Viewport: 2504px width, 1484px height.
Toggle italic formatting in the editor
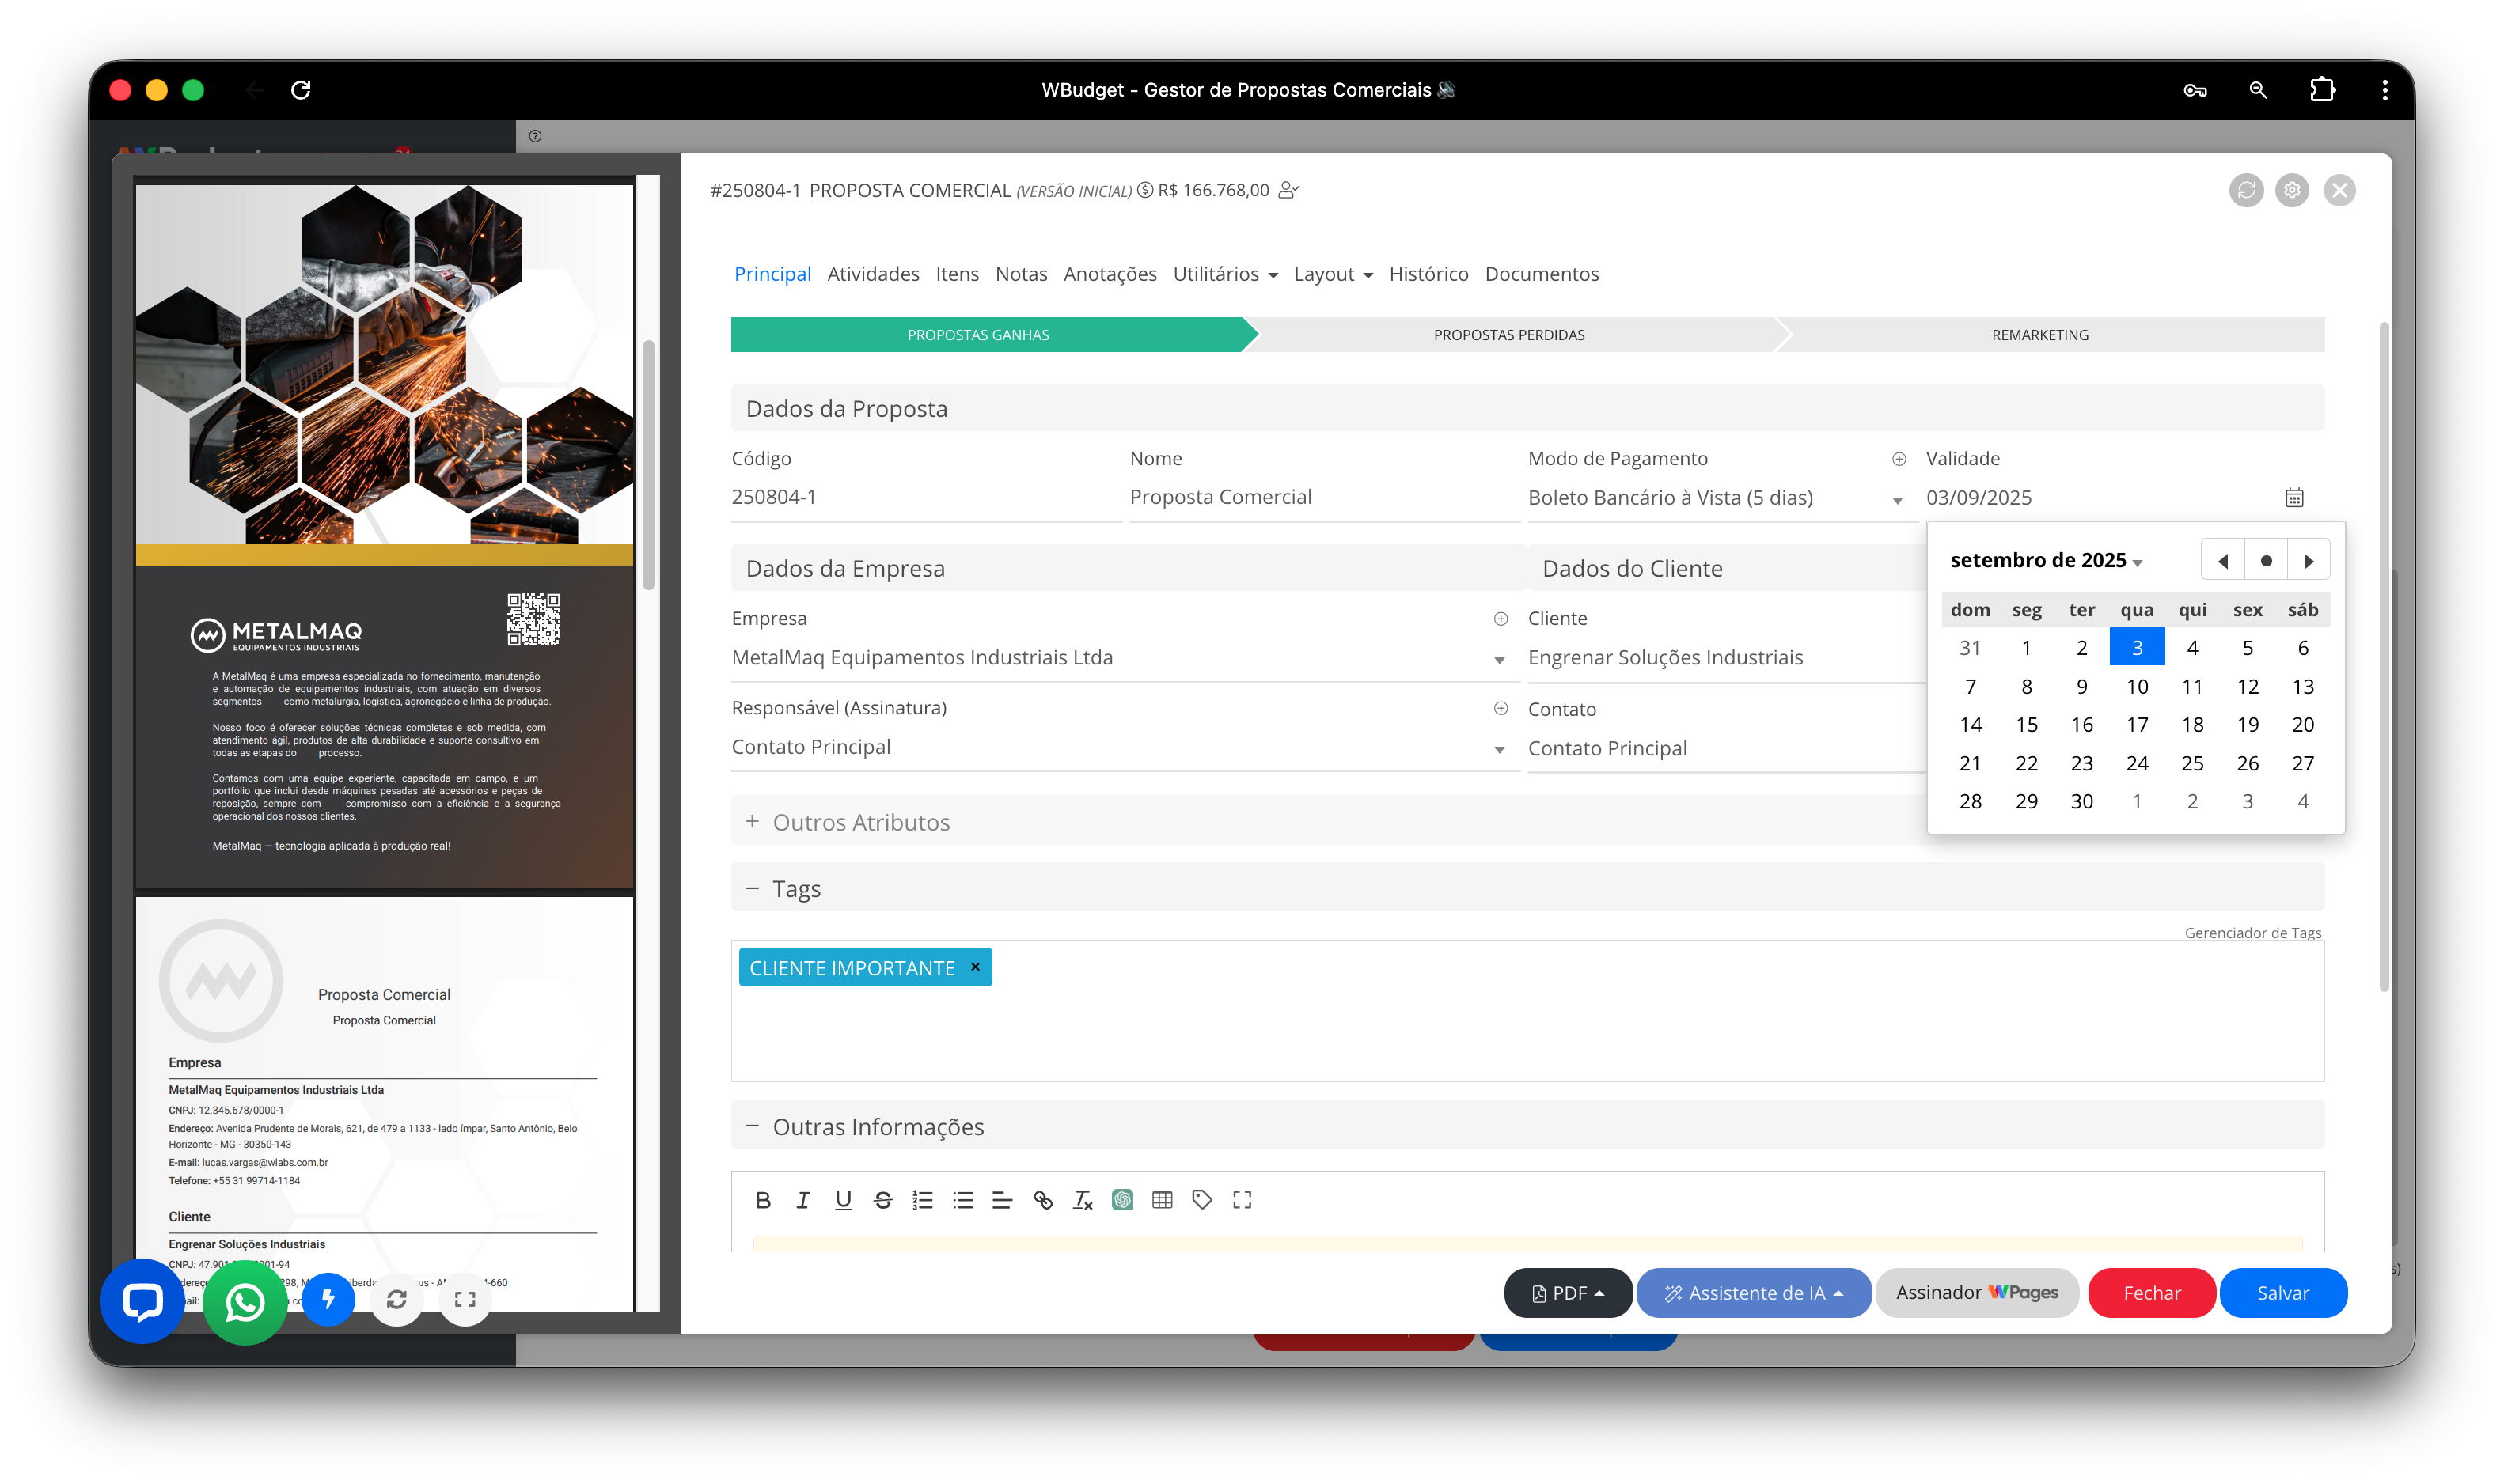tap(802, 1200)
